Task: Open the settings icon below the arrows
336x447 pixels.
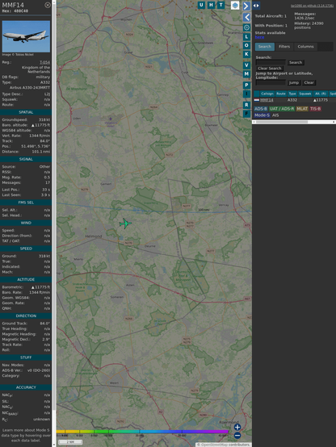Action: [246, 27]
